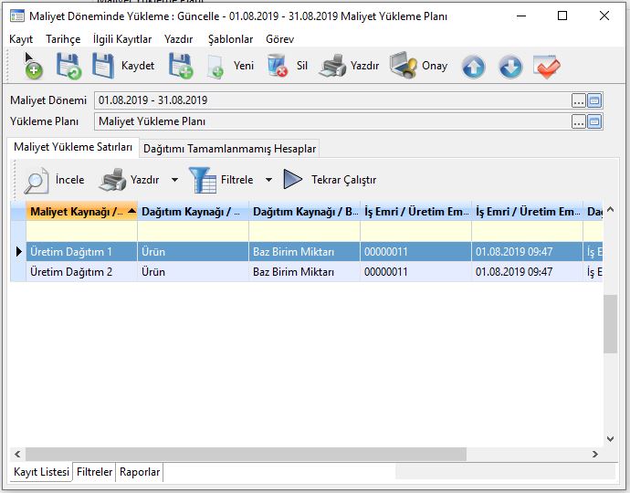This screenshot has width=630, height=493.
Task: Click the blue up arrow icon
Action: pyautogui.click(x=473, y=67)
